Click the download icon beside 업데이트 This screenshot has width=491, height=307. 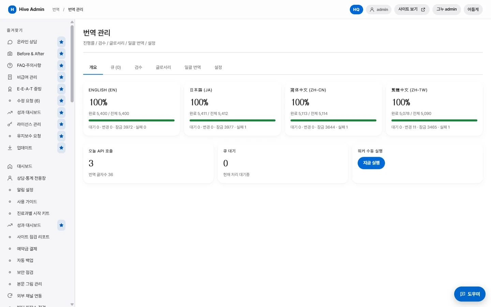click(10, 148)
